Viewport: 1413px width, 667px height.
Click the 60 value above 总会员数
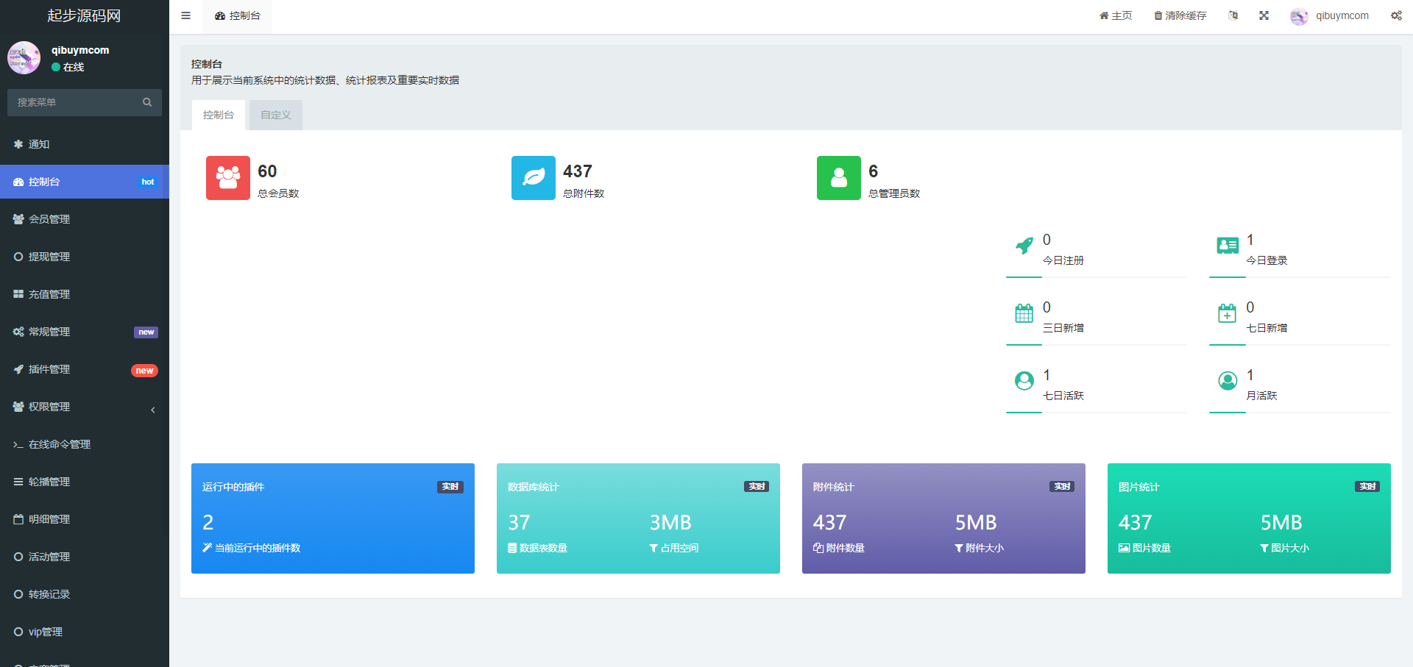[267, 171]
